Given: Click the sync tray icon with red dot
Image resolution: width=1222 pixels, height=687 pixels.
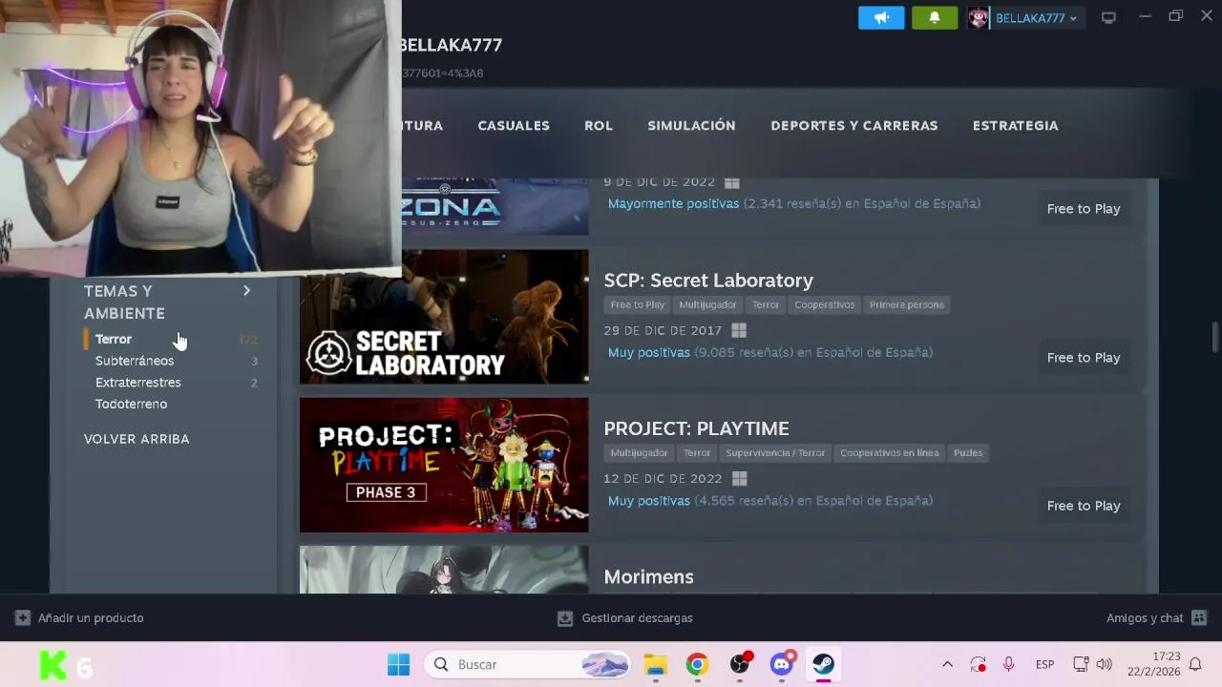Looking at the screenshot, I should pos(978,664).
